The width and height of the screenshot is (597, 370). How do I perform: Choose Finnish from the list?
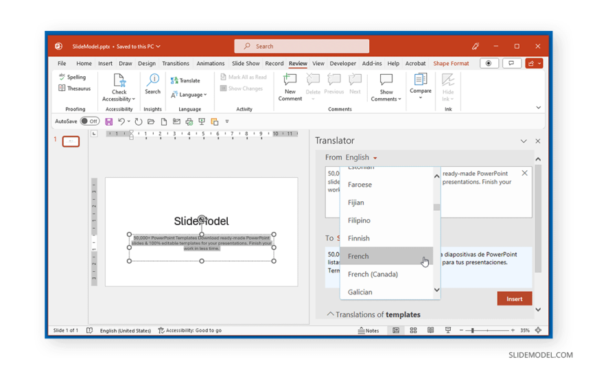(386, 238)
